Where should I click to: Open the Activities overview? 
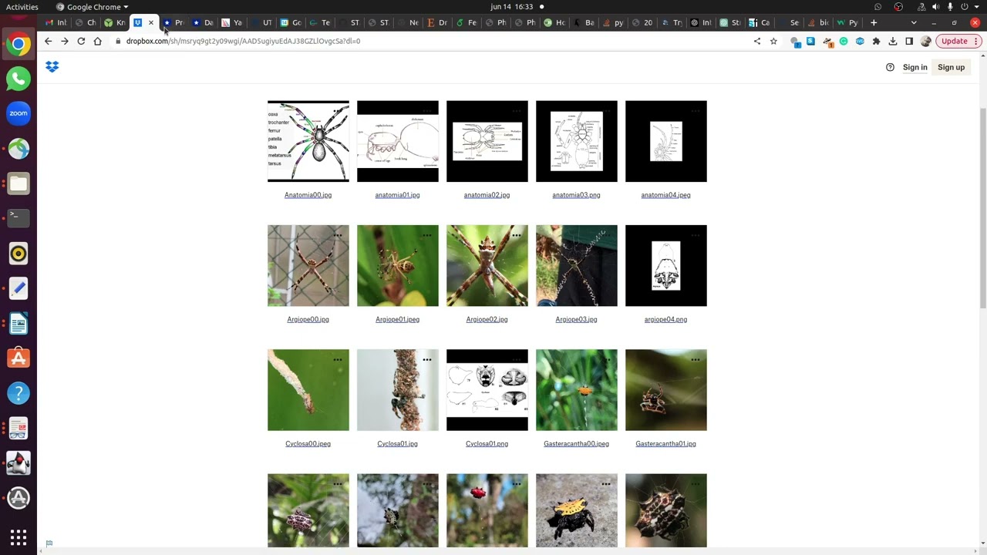pos(22,7)
